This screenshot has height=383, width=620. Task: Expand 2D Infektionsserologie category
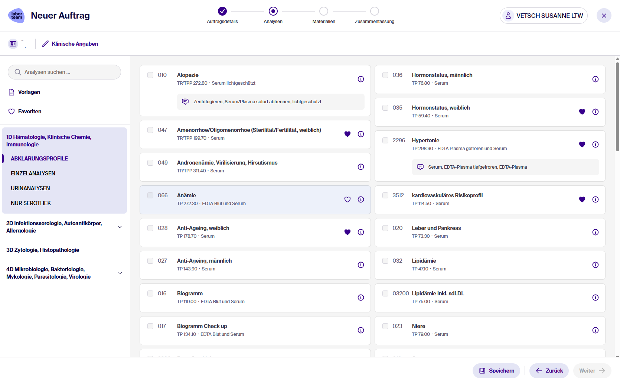point(120,227)
